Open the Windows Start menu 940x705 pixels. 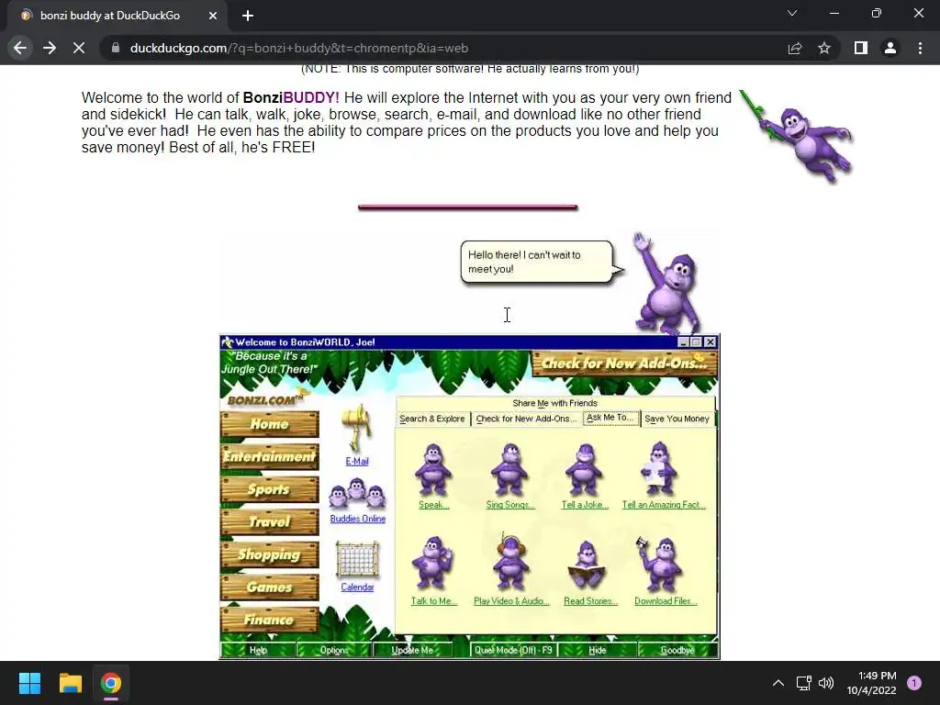pos(29,683)
